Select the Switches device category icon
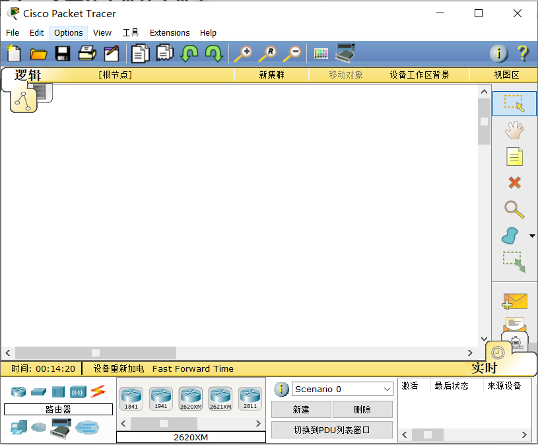Image resolution: width=538 pixels, height=445 pixels. point(38,392)
